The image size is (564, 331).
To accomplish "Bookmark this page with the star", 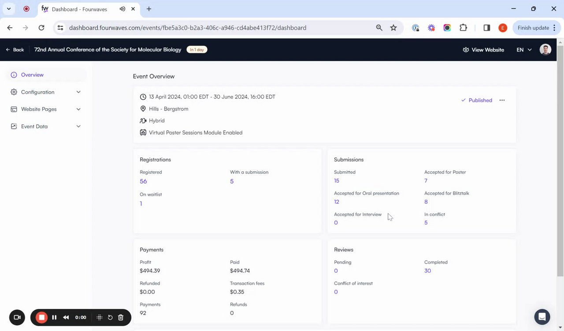I will click(x=393, y=28).
